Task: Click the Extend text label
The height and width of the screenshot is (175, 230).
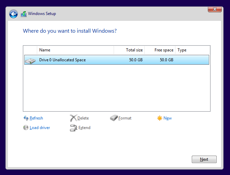Action: click(x=84, y=128)
